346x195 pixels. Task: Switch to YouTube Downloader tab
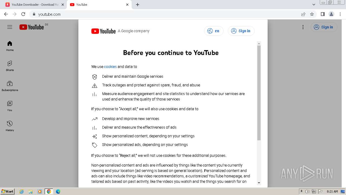coord(35,5)
